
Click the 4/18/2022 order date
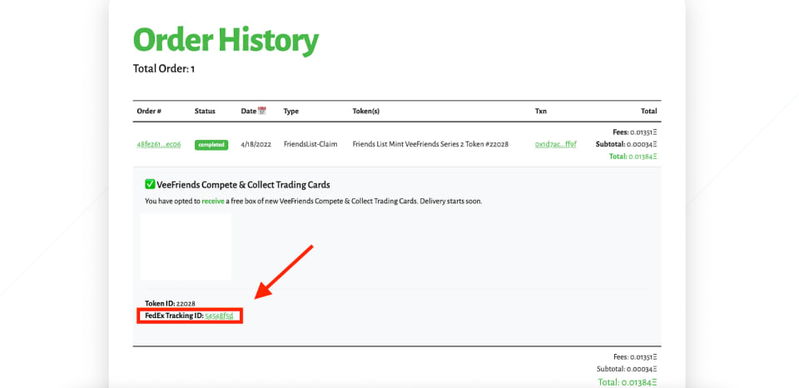[255, 144]
